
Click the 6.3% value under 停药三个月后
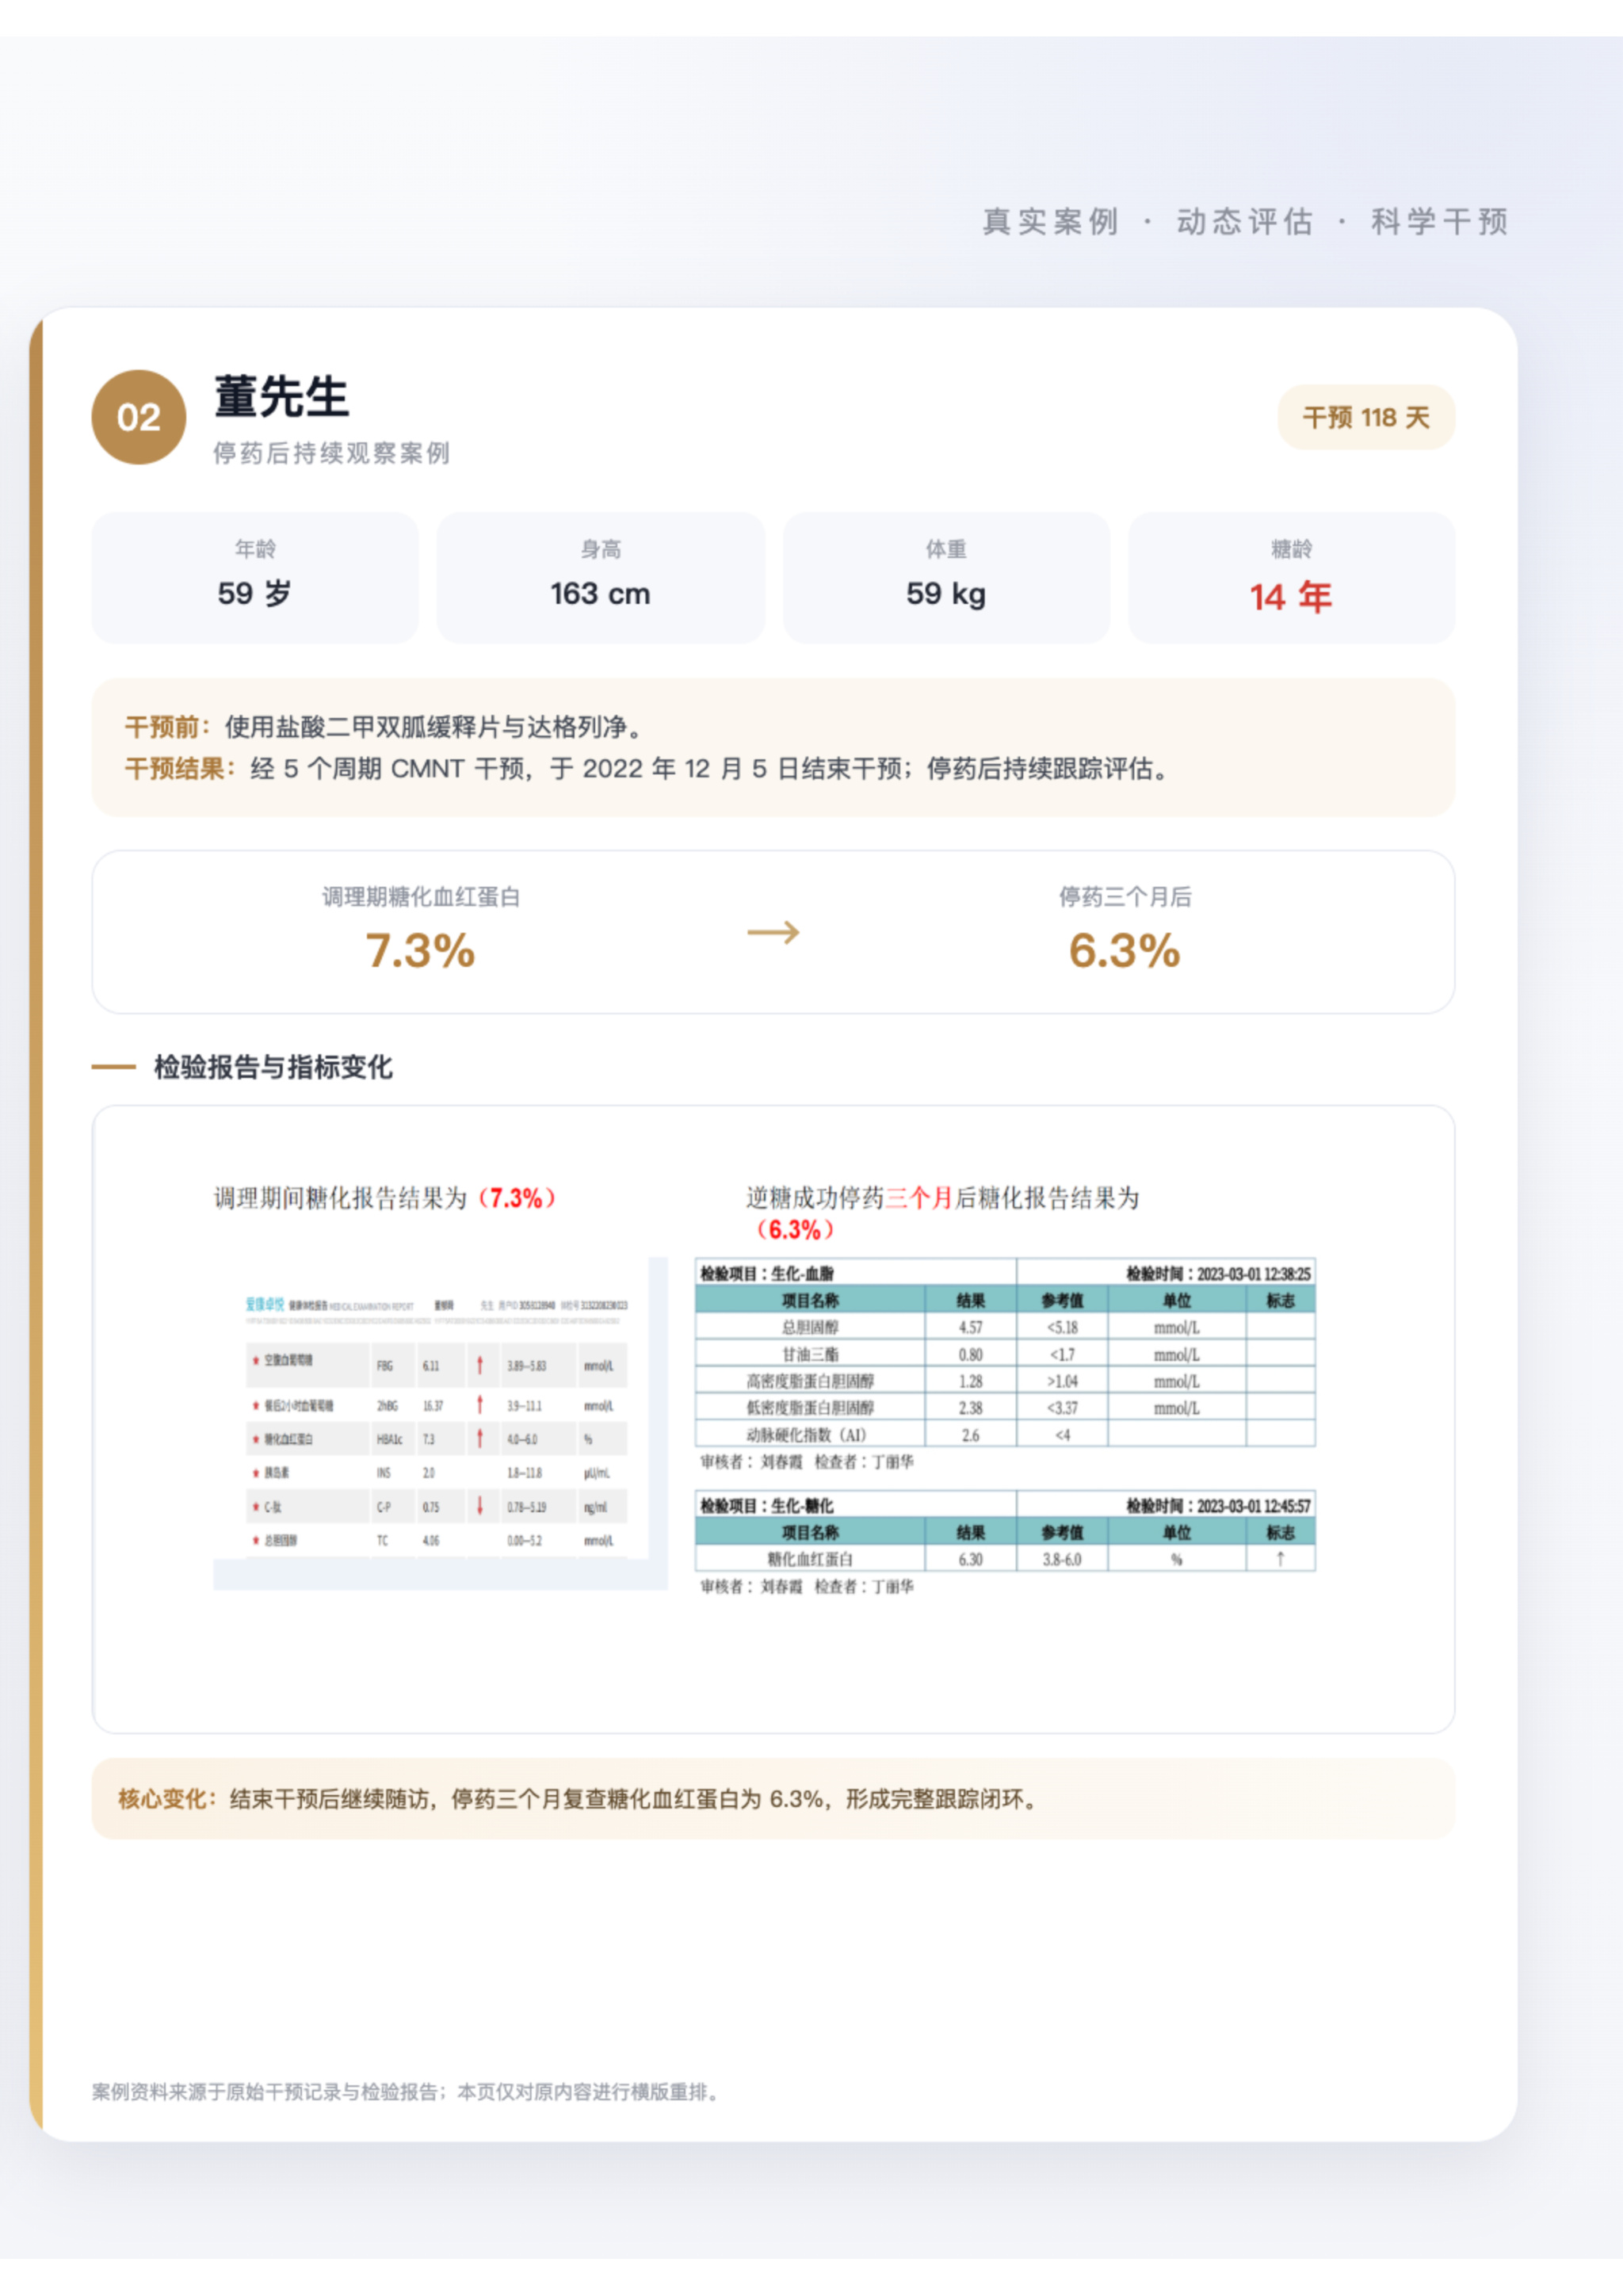coord(1124,950)
